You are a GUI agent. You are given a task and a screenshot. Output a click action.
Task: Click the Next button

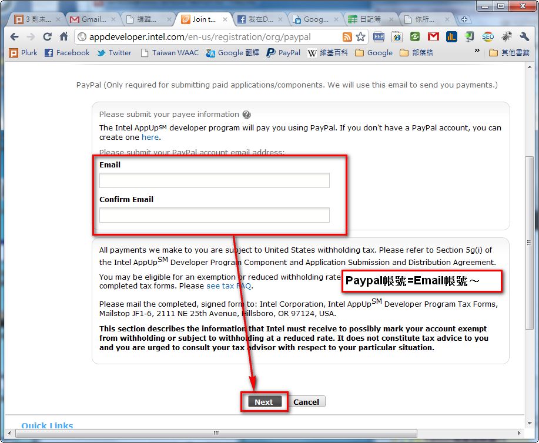click(264, 402)
